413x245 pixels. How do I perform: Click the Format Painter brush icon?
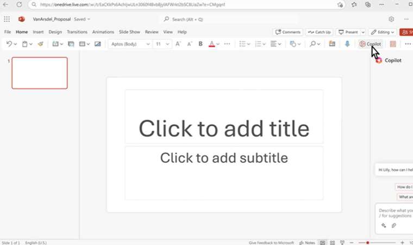point(40,44)
